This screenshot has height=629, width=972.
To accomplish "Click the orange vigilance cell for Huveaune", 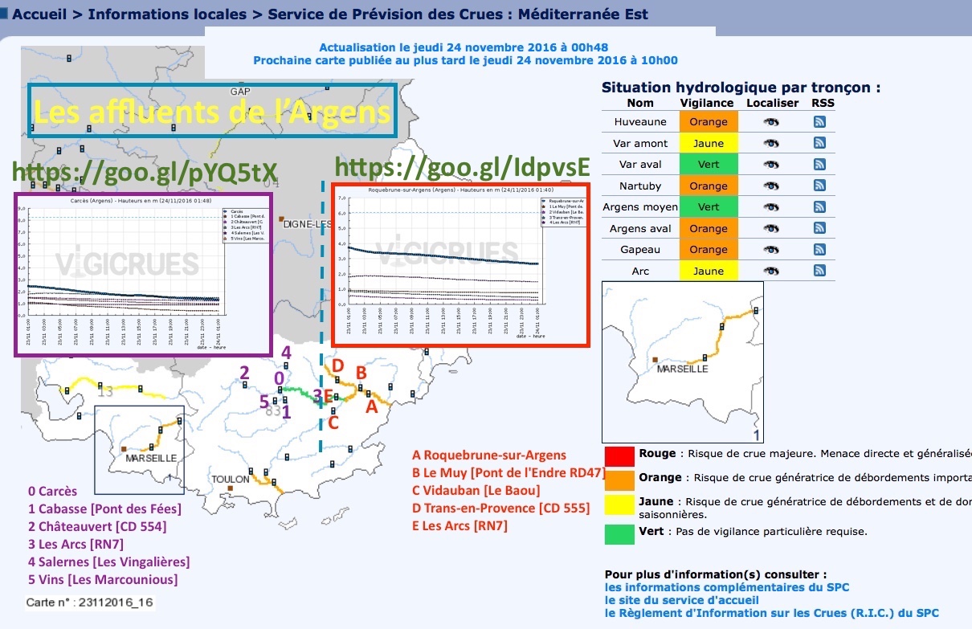I will (x=709, y=122).
